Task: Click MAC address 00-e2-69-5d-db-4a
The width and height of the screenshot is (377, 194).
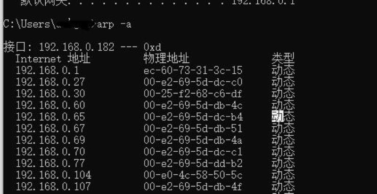Action: [x=193, y=140]
